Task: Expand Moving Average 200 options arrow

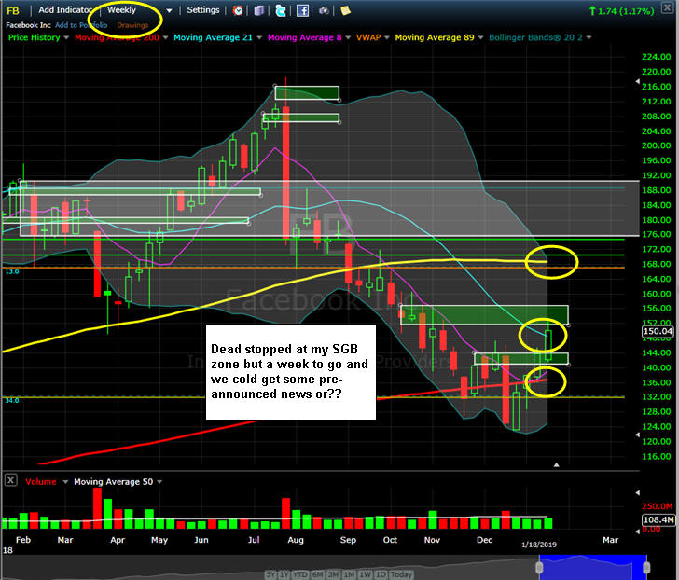Action: tap(165, 37)
